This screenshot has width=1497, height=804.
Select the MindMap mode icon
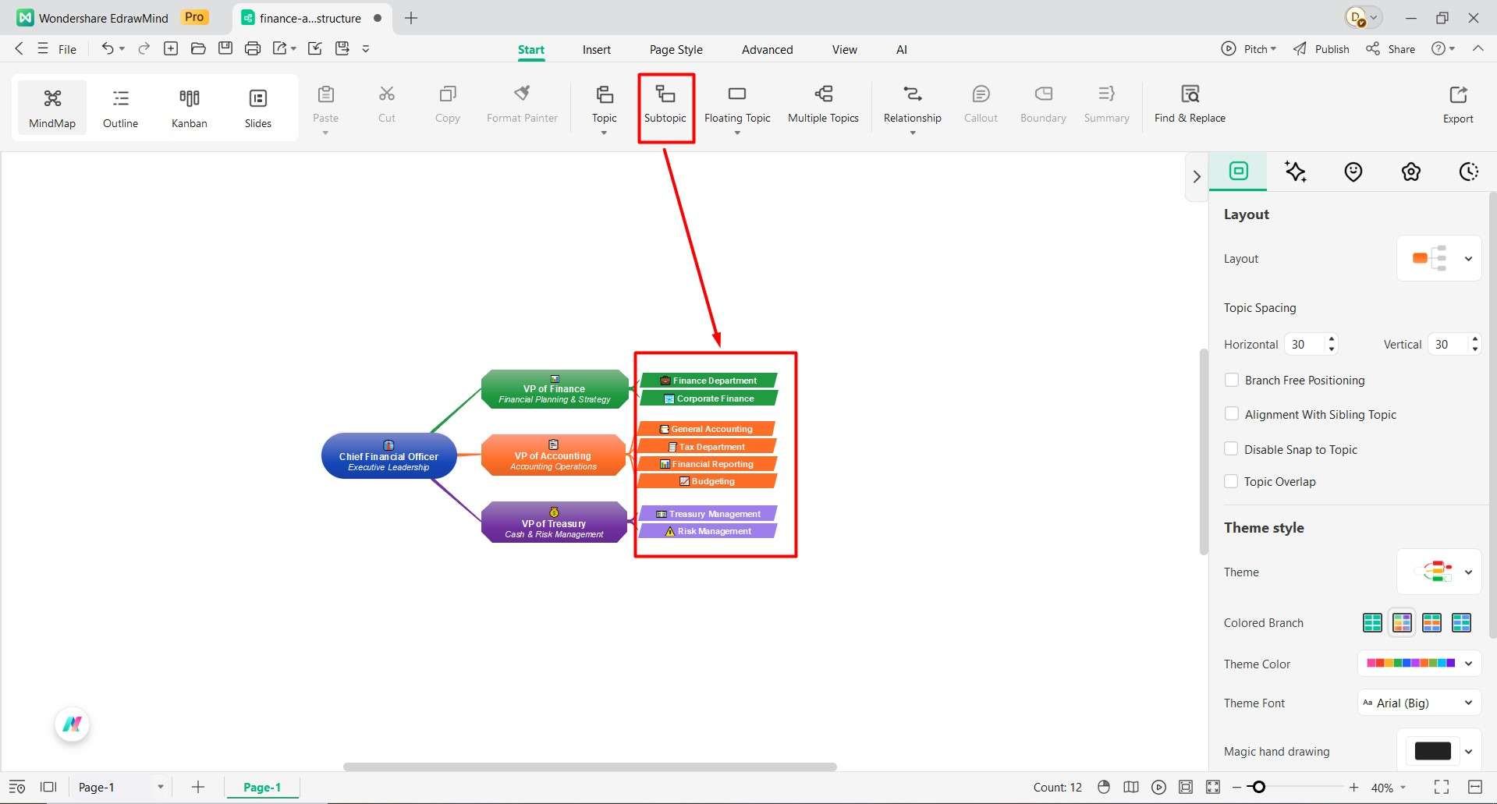click(x=51, y=107)
